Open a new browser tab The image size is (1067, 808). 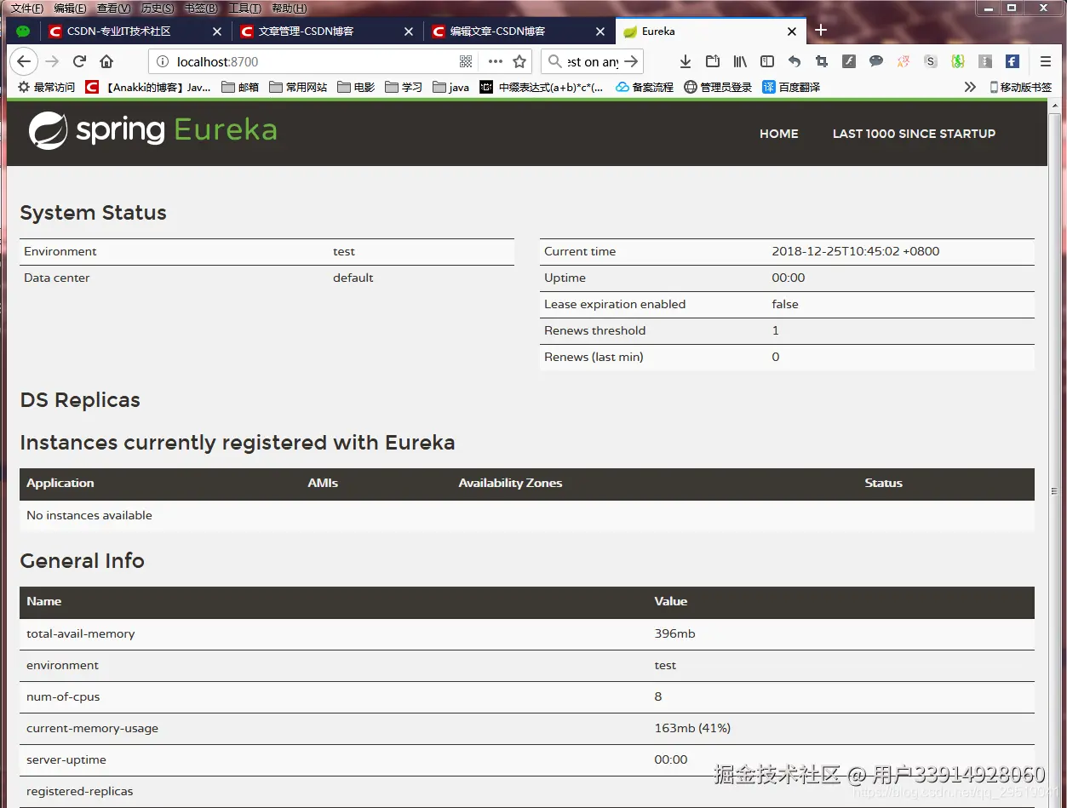821,31
